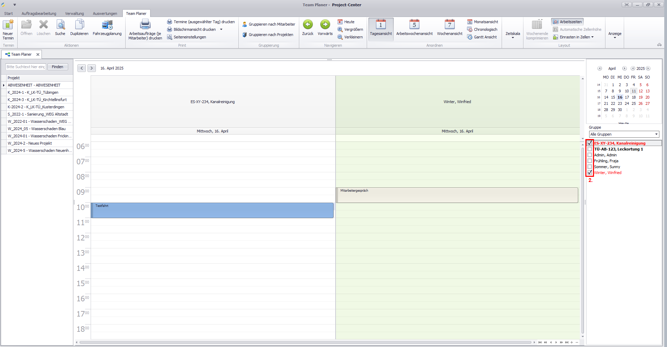Click Gruppieren nach Projekten
Viewport: 667px width, 347px height.
268,35
